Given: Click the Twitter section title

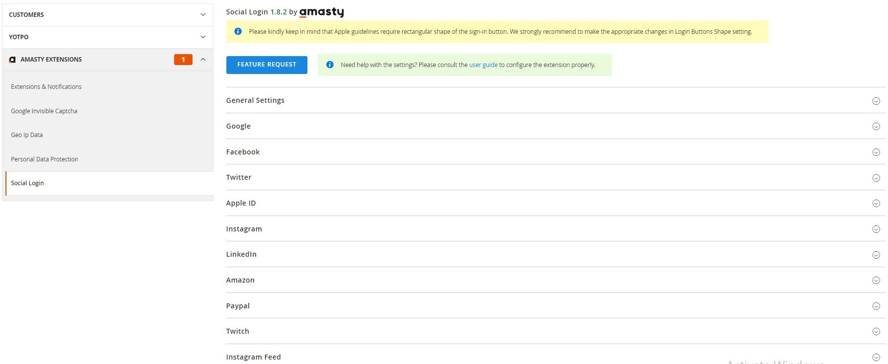Looking at the screenshot, I should (x=239, y=177).
